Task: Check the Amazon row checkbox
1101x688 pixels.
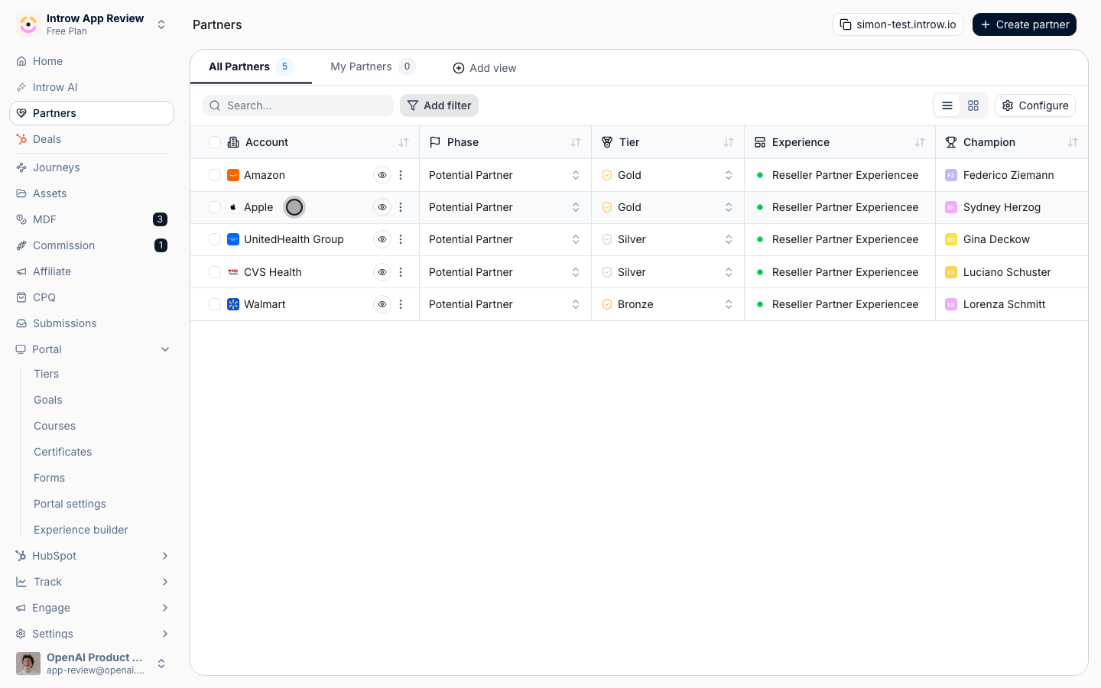Action: pyautogui.click(x=215, y=175)
